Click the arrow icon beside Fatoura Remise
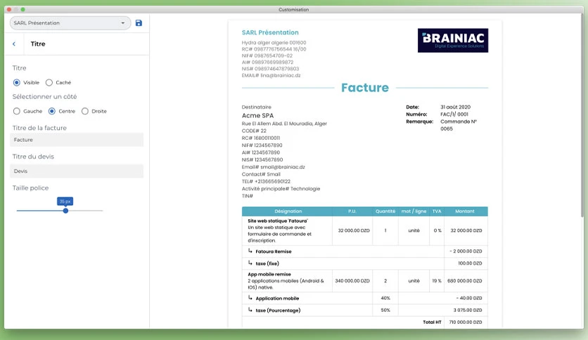The width and height of the screenshot is (588, 340). click(250, 251)
